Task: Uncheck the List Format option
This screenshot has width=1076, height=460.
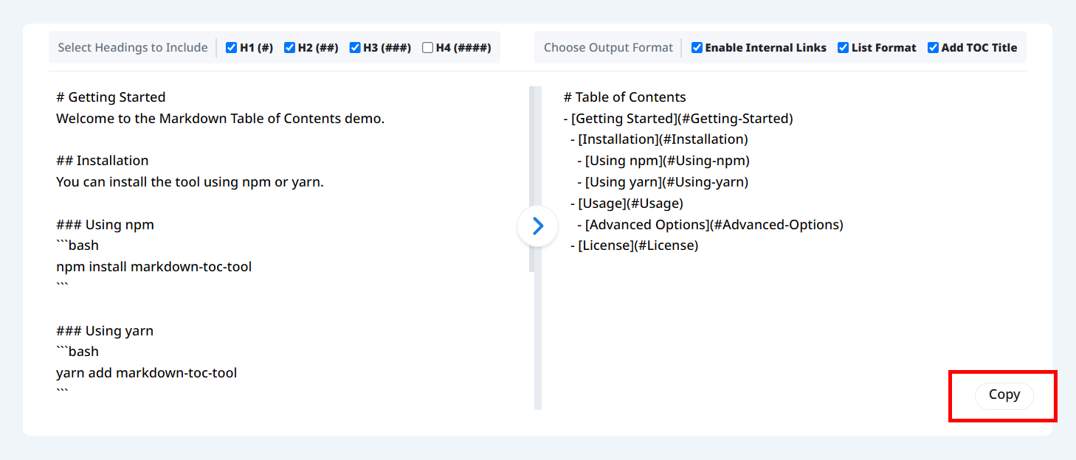Action: 844,48
